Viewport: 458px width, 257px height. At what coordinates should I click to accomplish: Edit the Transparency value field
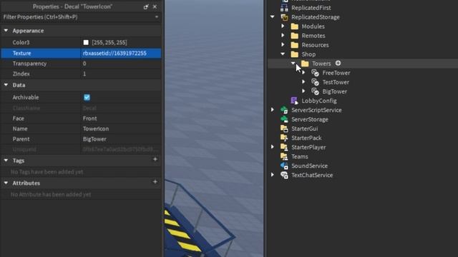121,64
